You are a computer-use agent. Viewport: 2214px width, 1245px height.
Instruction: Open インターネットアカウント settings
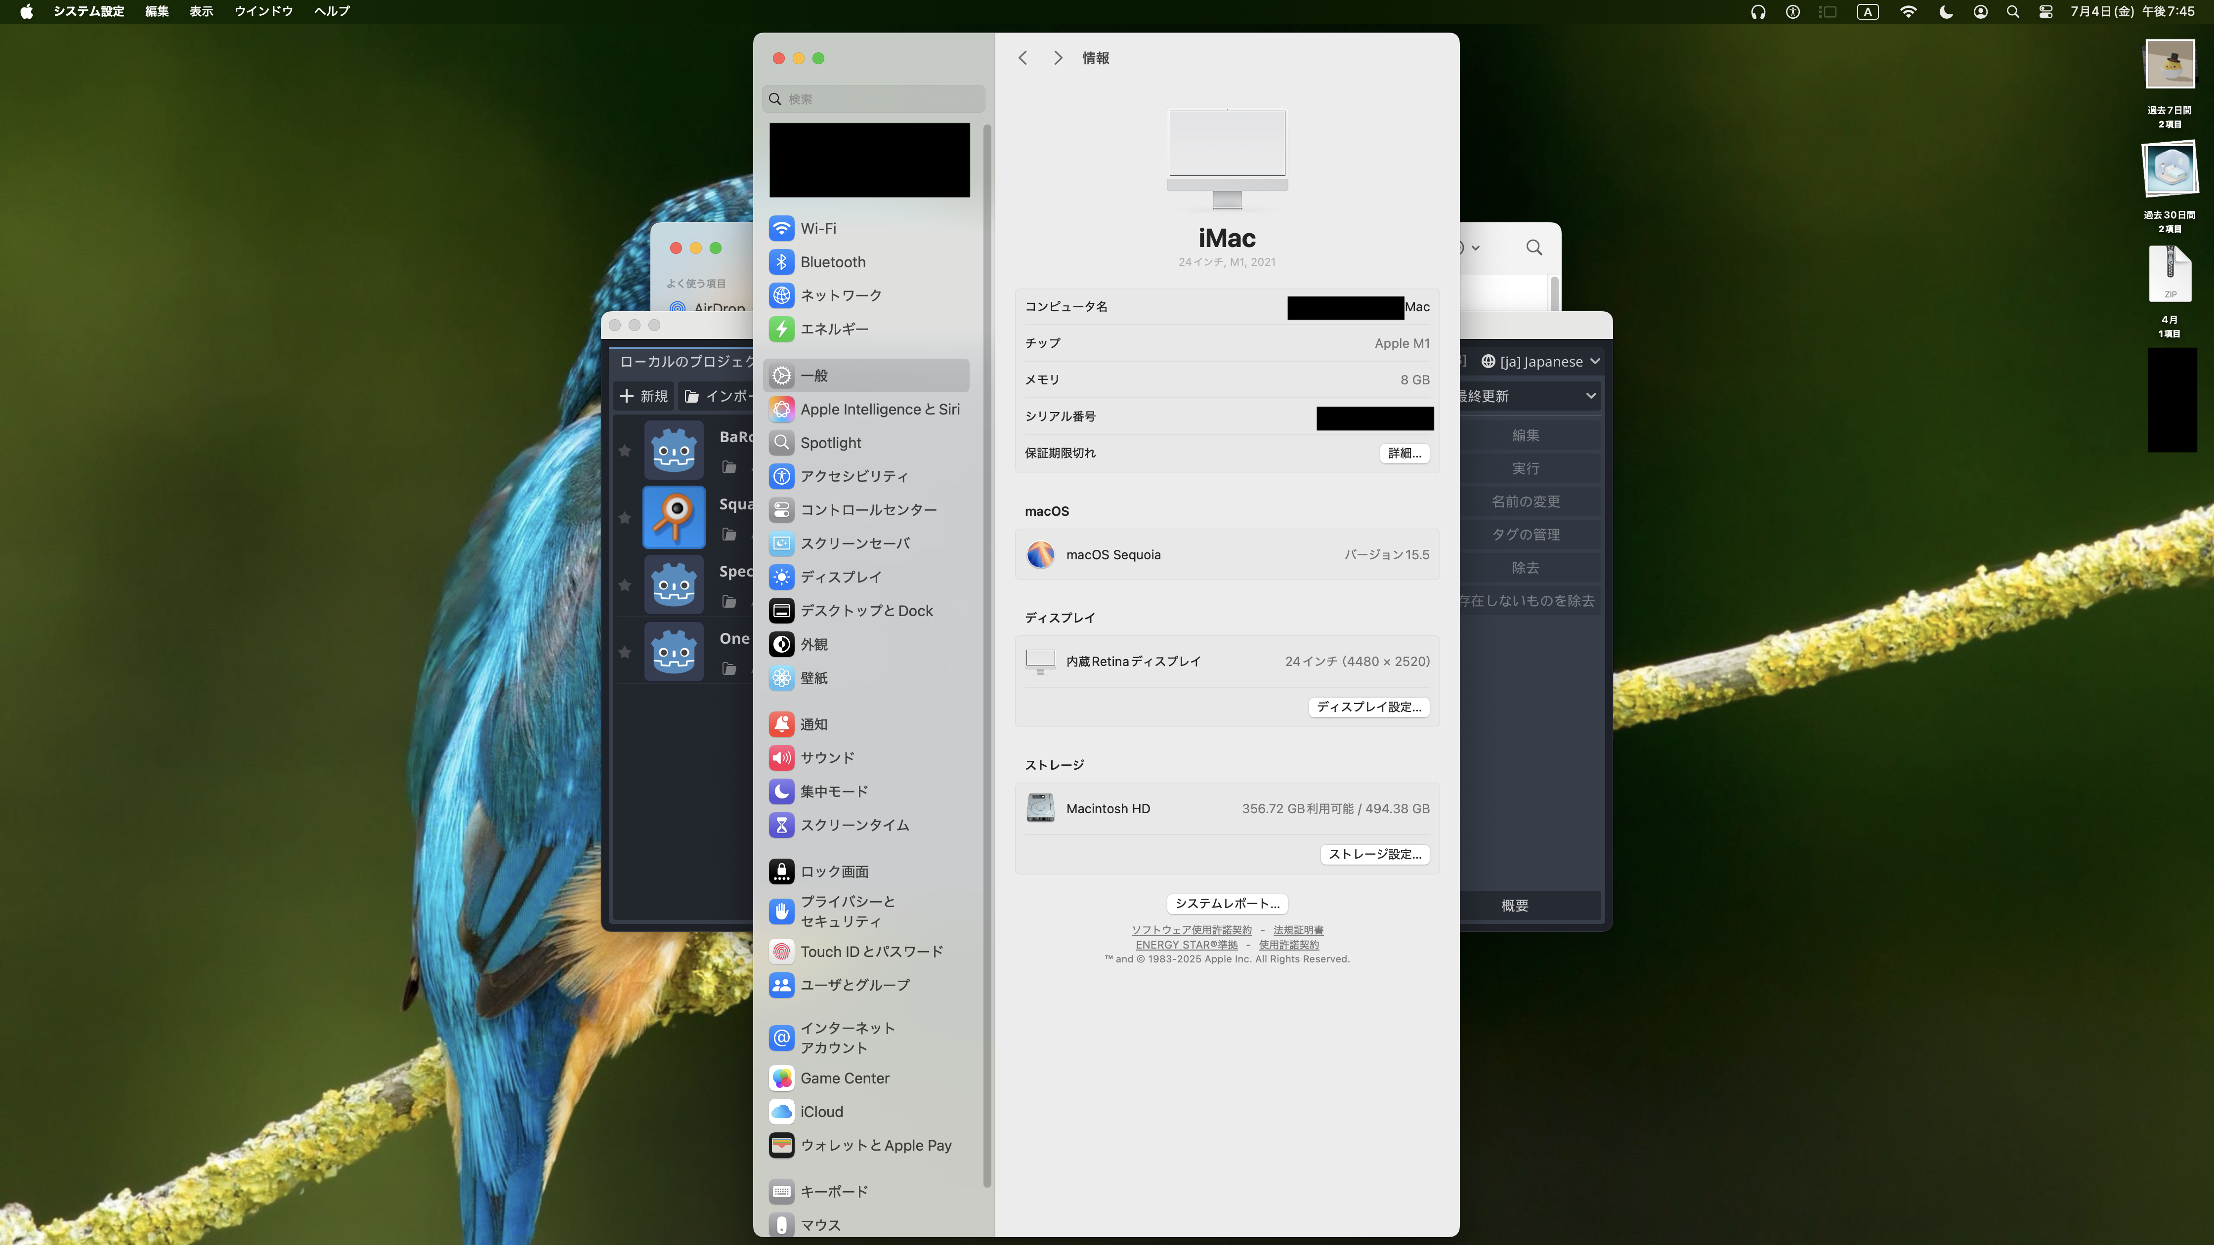(x=866, y=1038)
